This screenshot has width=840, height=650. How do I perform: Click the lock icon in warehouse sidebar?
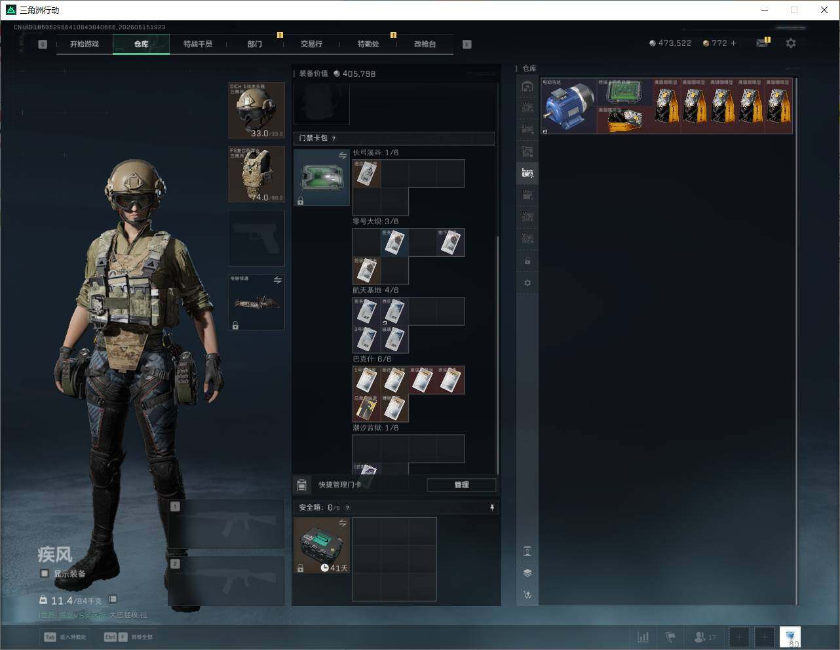[x=527, y=261]
